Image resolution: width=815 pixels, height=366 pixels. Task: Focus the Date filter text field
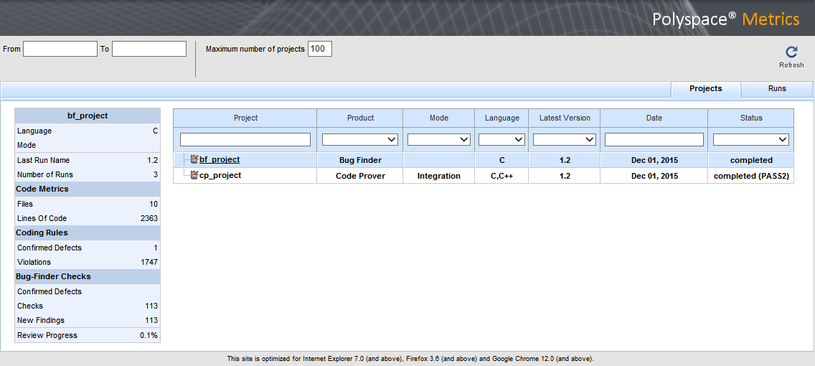tap(654, 139)
